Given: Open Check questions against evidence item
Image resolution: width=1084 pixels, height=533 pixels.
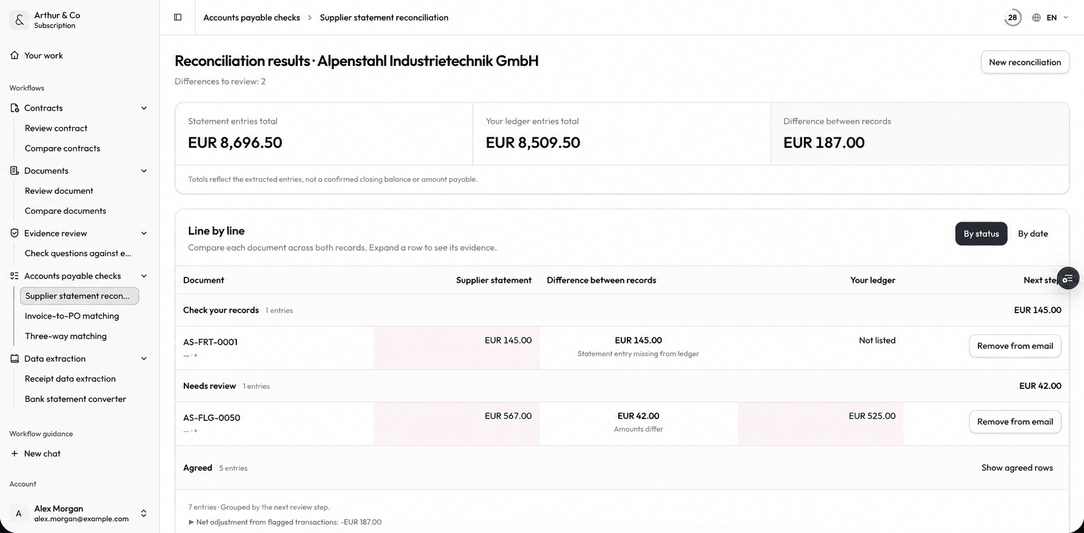Looking at the screenshot, I should tap(78, 253).
